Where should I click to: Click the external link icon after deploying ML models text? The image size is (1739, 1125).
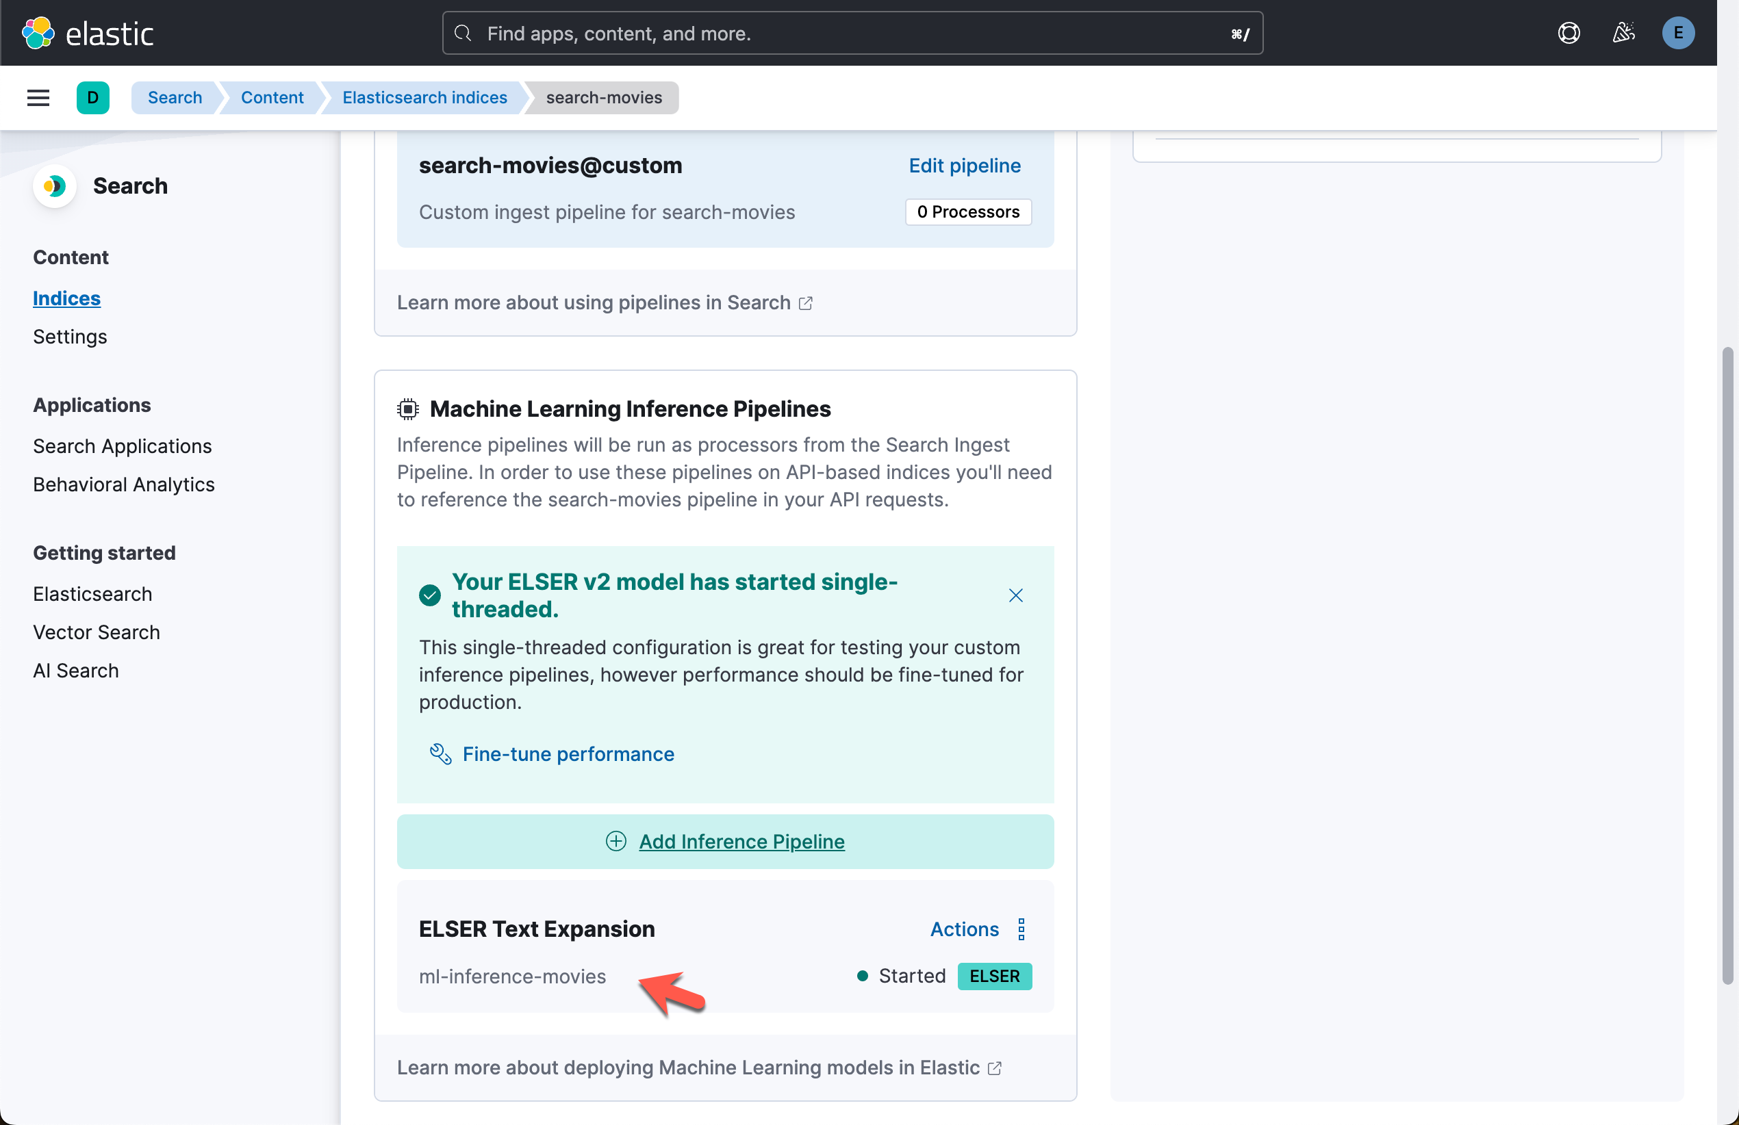point(994,1068)
